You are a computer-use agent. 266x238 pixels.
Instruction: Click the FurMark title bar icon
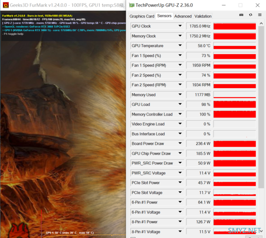coord(5,5)
